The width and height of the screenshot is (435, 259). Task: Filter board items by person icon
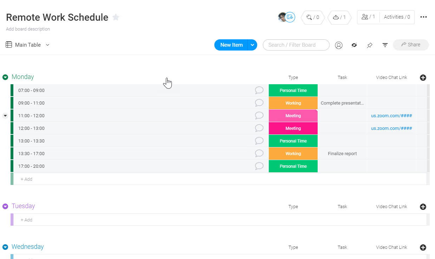339,45
